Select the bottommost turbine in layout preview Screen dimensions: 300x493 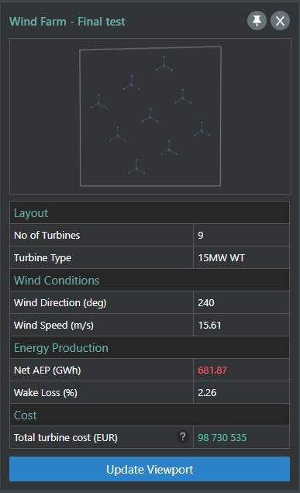136,169
